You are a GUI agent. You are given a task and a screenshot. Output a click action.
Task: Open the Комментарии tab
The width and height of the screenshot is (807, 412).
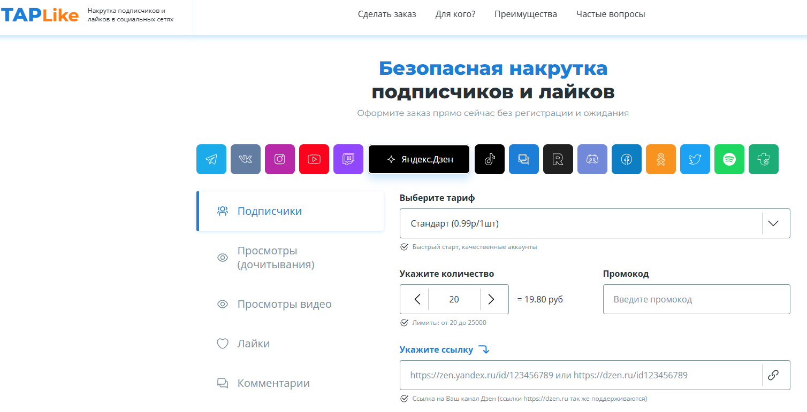coord(290,383)
